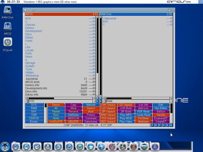Select the SYS: drive button
The height and width of the screenshot is (152, 203).
coord(34,105)
